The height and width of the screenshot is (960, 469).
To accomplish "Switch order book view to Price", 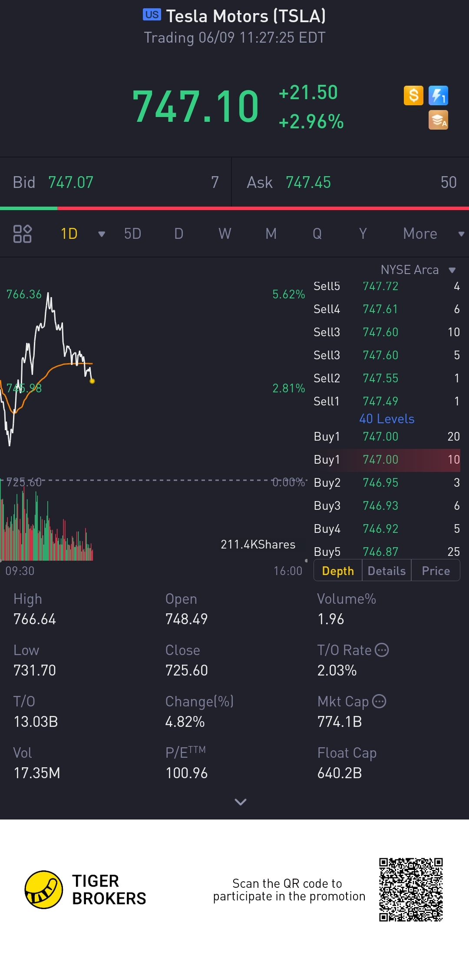I will pos(436,571).
